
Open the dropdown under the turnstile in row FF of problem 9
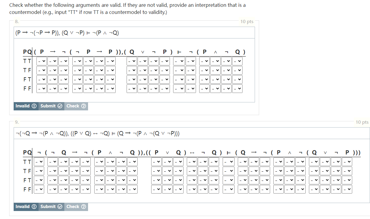click(229, 189)
